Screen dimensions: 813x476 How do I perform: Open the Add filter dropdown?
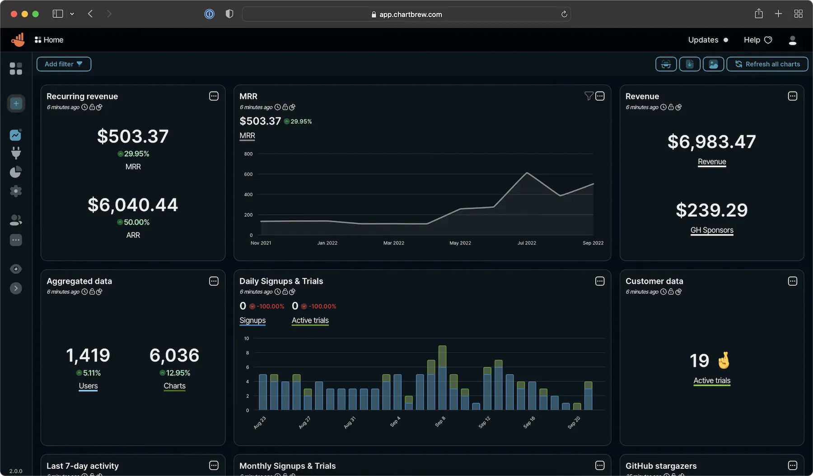[64, 64]
